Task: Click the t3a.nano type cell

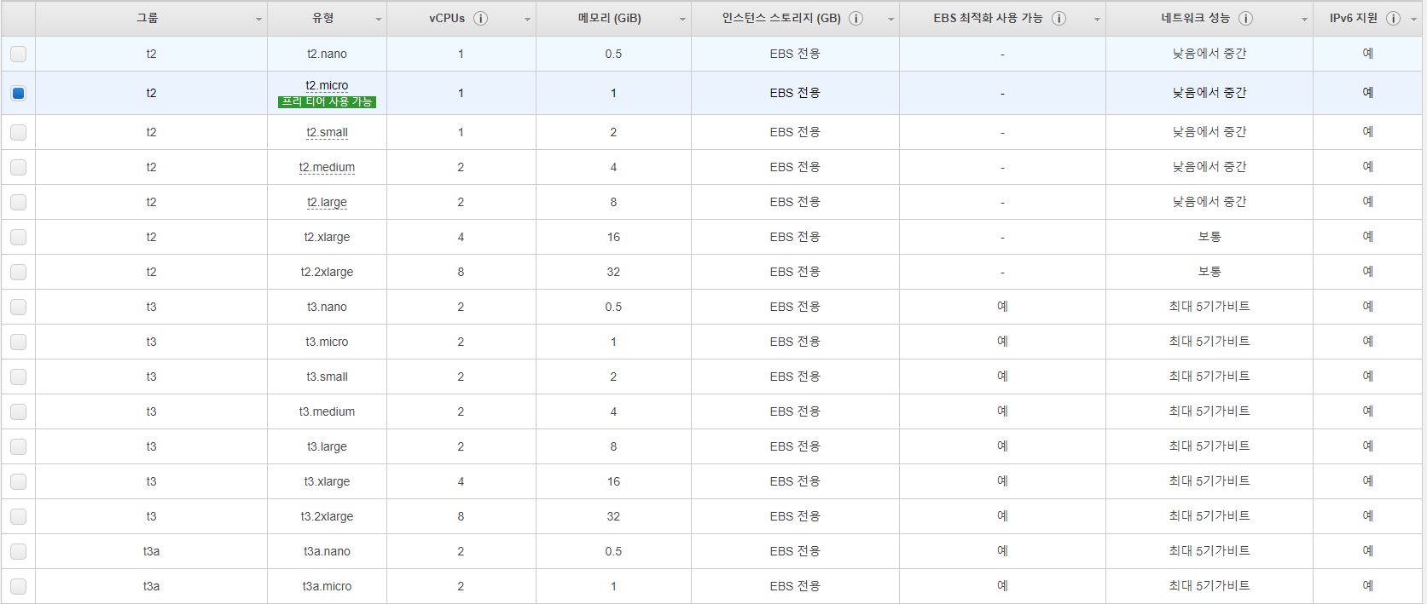Action: coord(327,551)
